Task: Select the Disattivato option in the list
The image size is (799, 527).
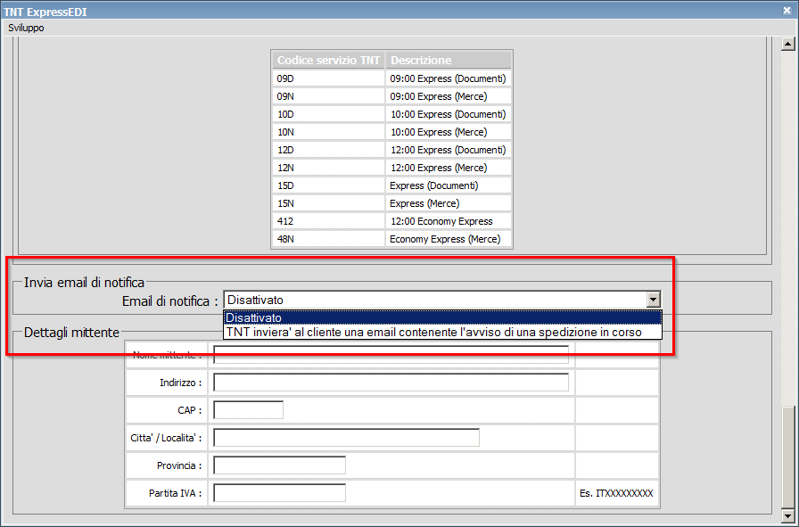Action: click(442, 317)
